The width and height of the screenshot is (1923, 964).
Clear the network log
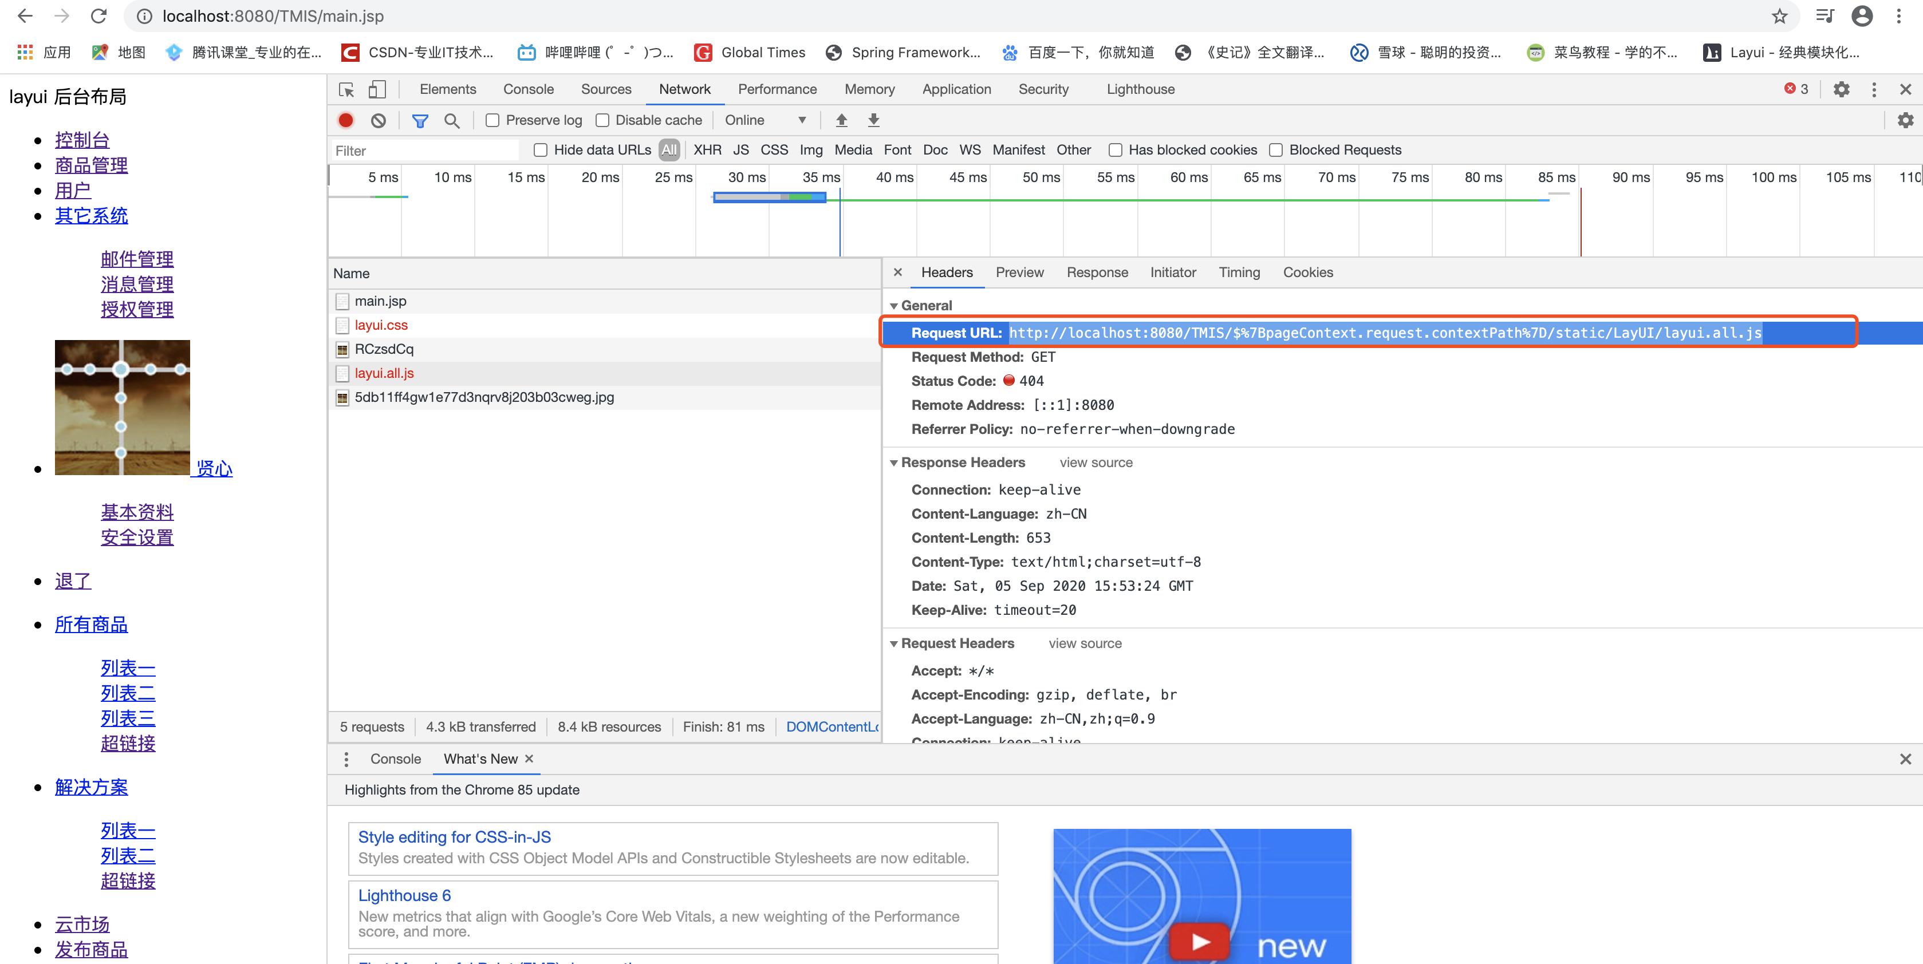[x=379, y=120]
